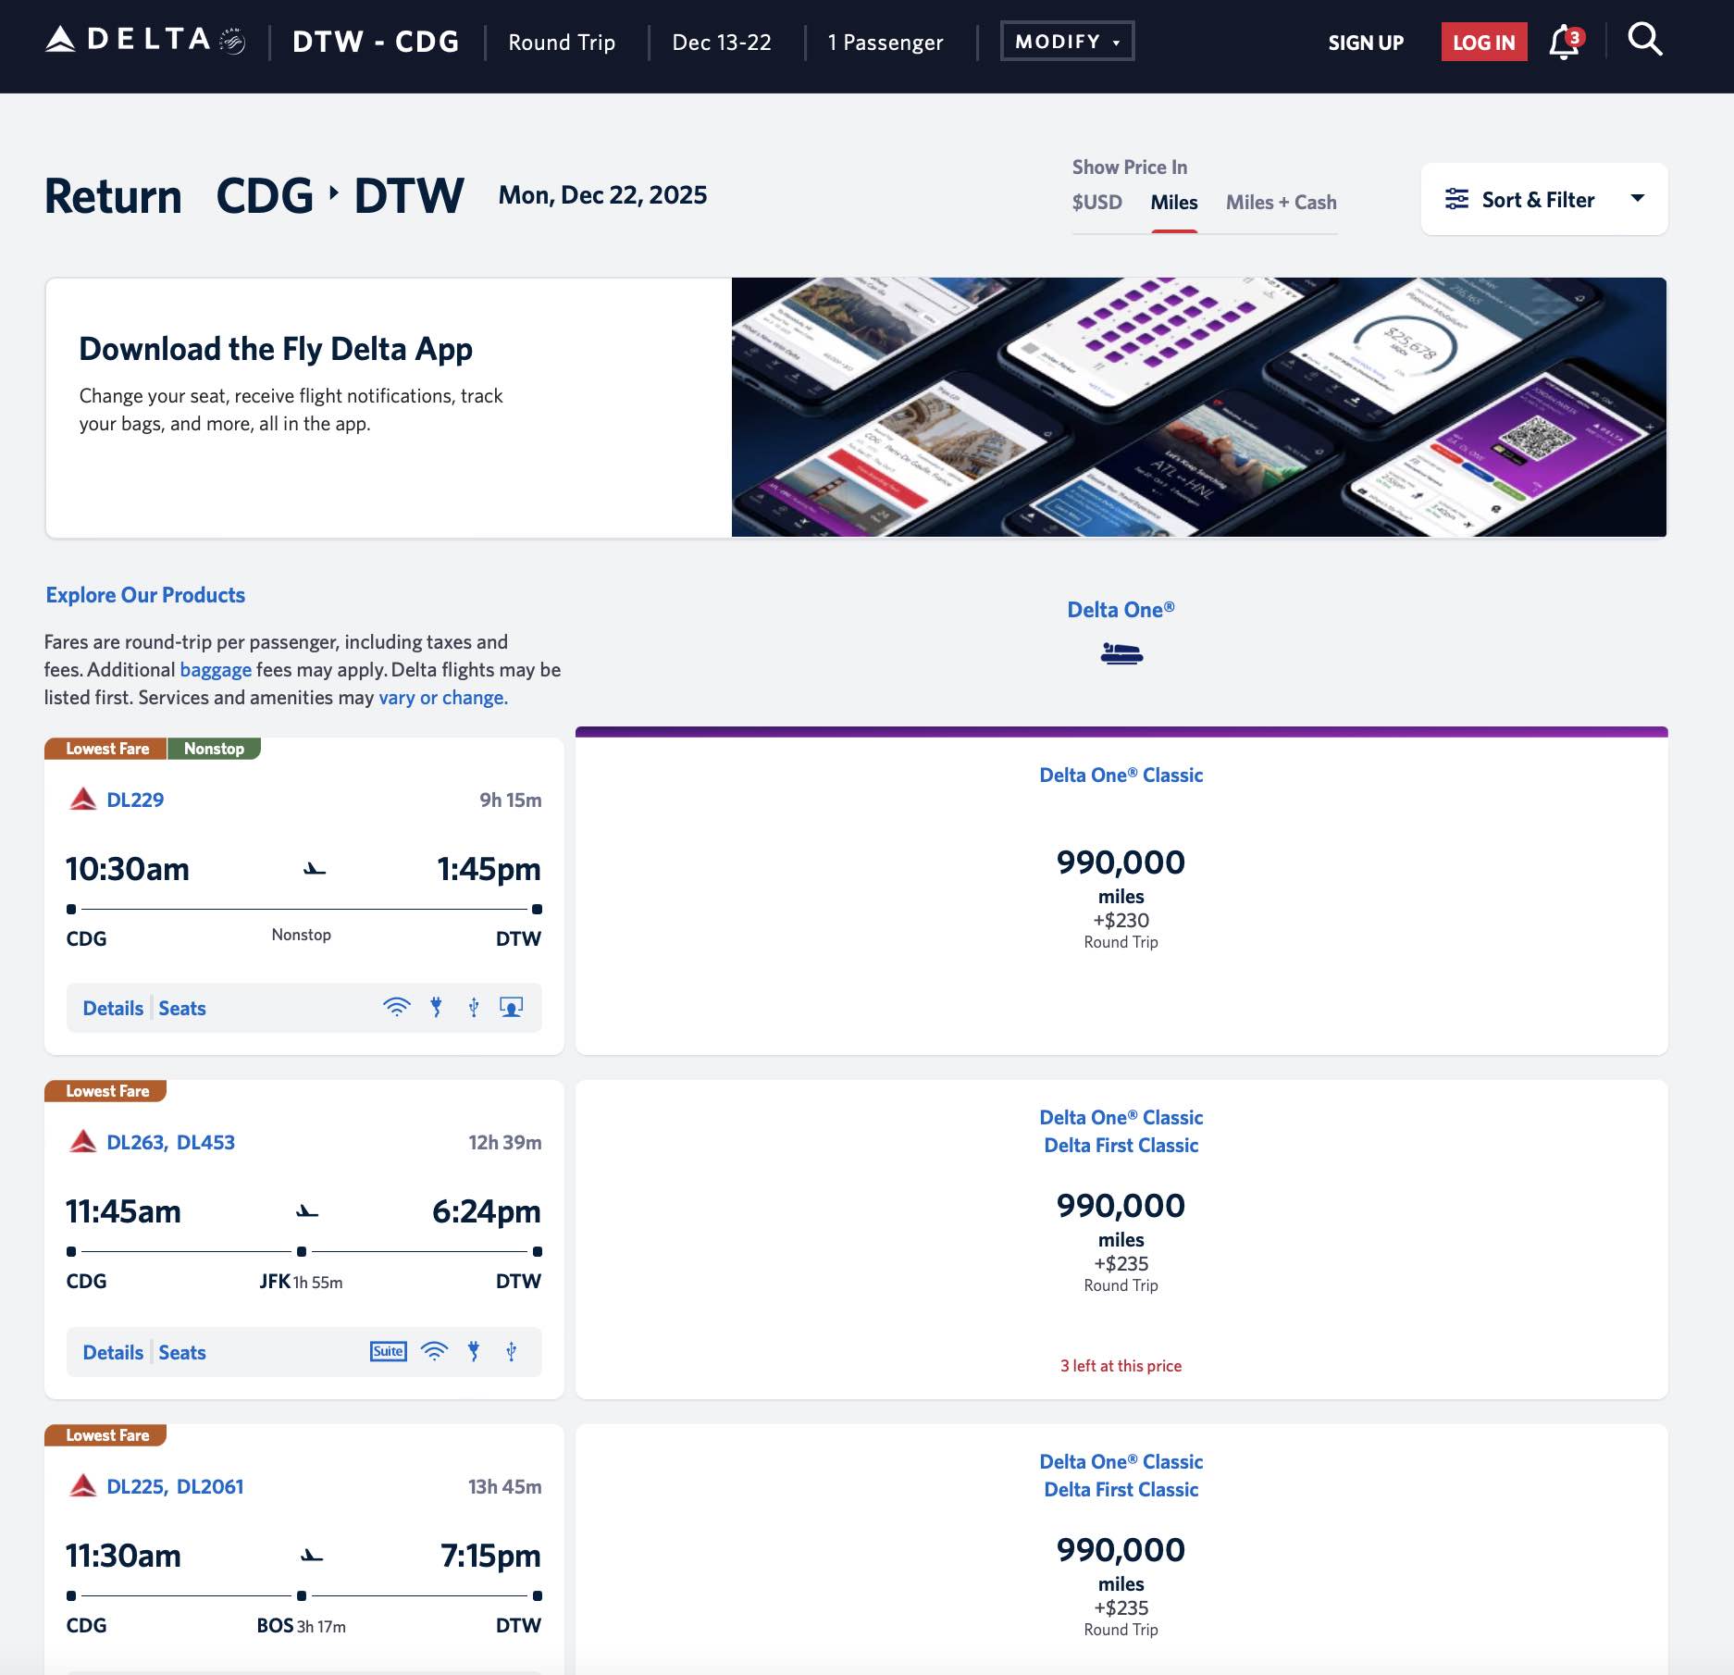
Task: Select the USB amenity icon on flight DL229
Action: click(474, 1007)
